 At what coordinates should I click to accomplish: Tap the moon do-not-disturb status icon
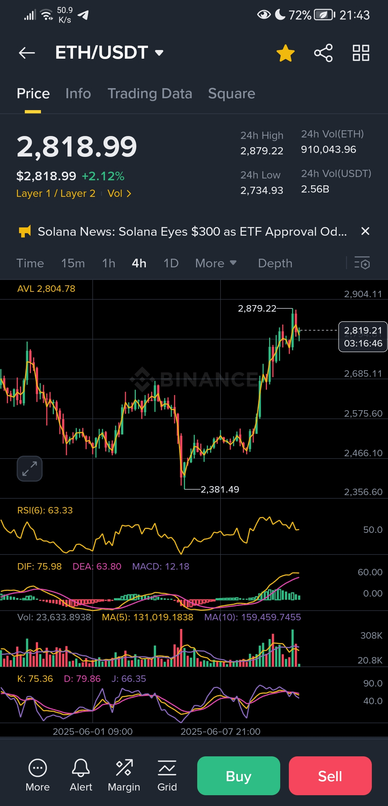click(280, 14)
